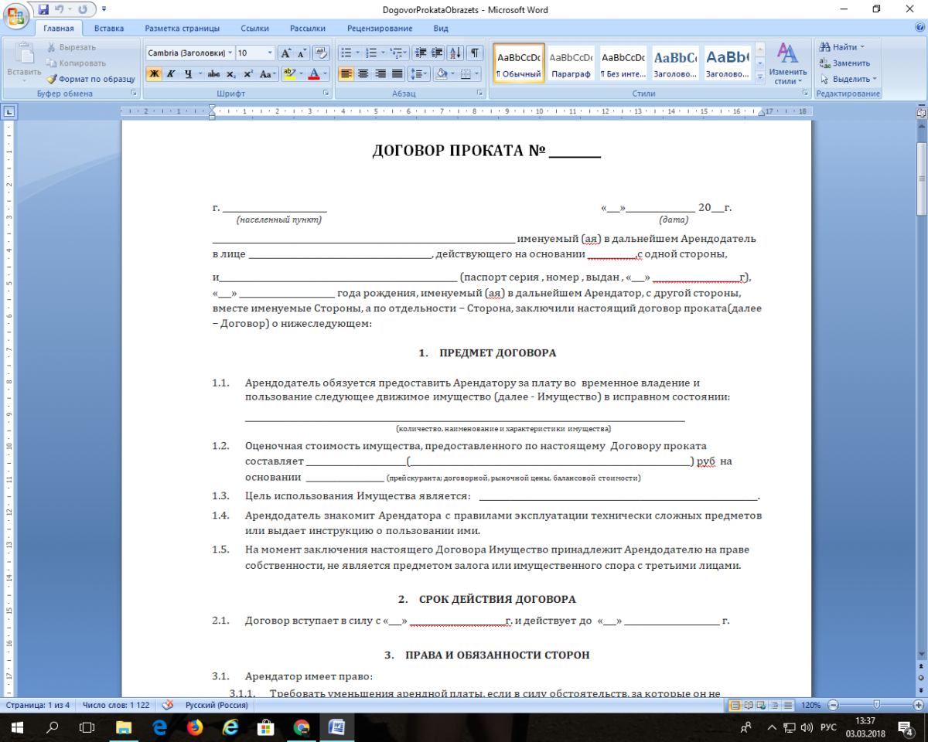This screenshot has height=742, width=928.
Task: Open the Change Case (Aa) dropdown
Action: [268, 74]
